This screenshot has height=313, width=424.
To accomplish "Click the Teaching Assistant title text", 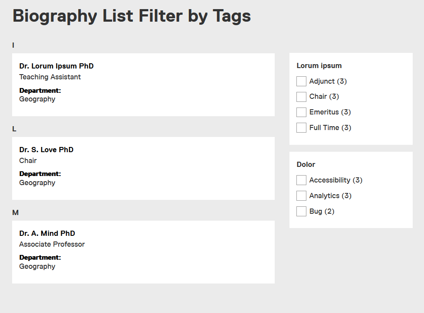I will coord(50,77).
